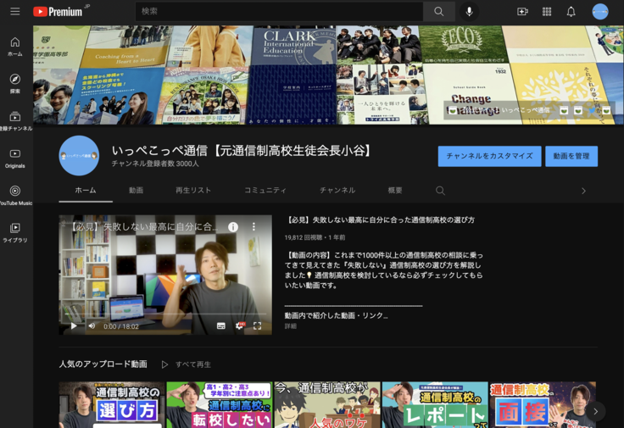Open the create video camera icon
The height and width of the screenshot is (428, 624).
pyautogui.click(x=522, y=12)
